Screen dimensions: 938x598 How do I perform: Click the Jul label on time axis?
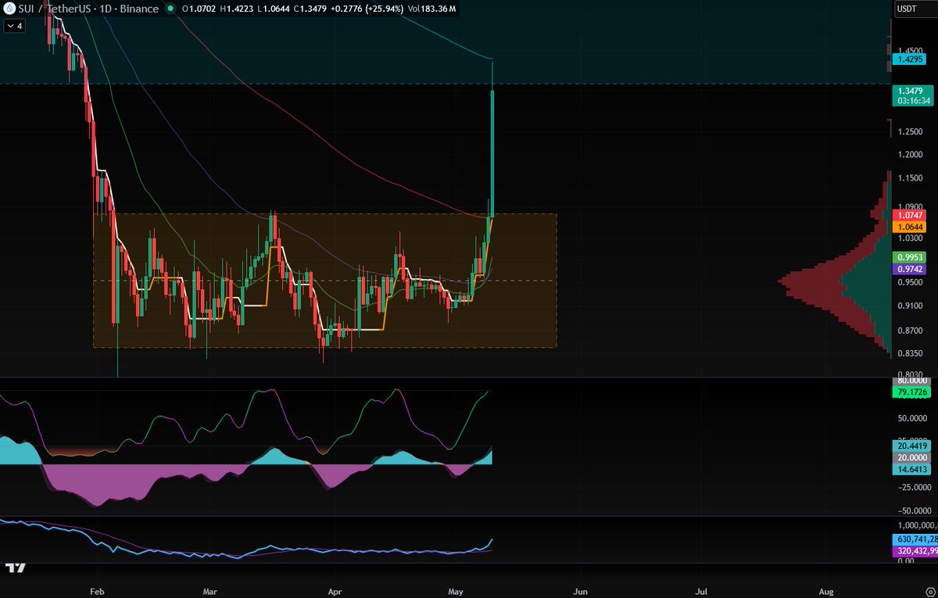702,593
